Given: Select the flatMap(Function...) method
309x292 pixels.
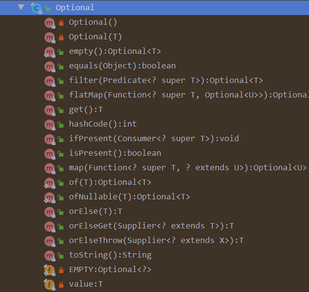Looking at the screenshot, I should [x=189, y=95].
